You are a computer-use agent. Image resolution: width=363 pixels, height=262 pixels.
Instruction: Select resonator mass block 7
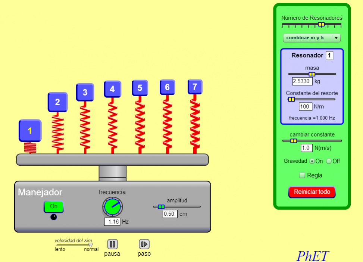point(195,87)
